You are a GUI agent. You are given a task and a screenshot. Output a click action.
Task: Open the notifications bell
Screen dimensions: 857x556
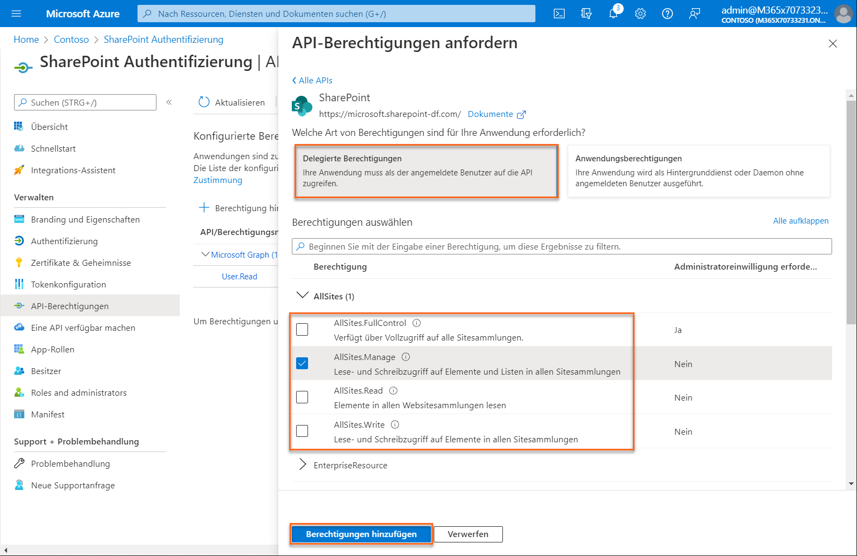(x=613, y=14)
